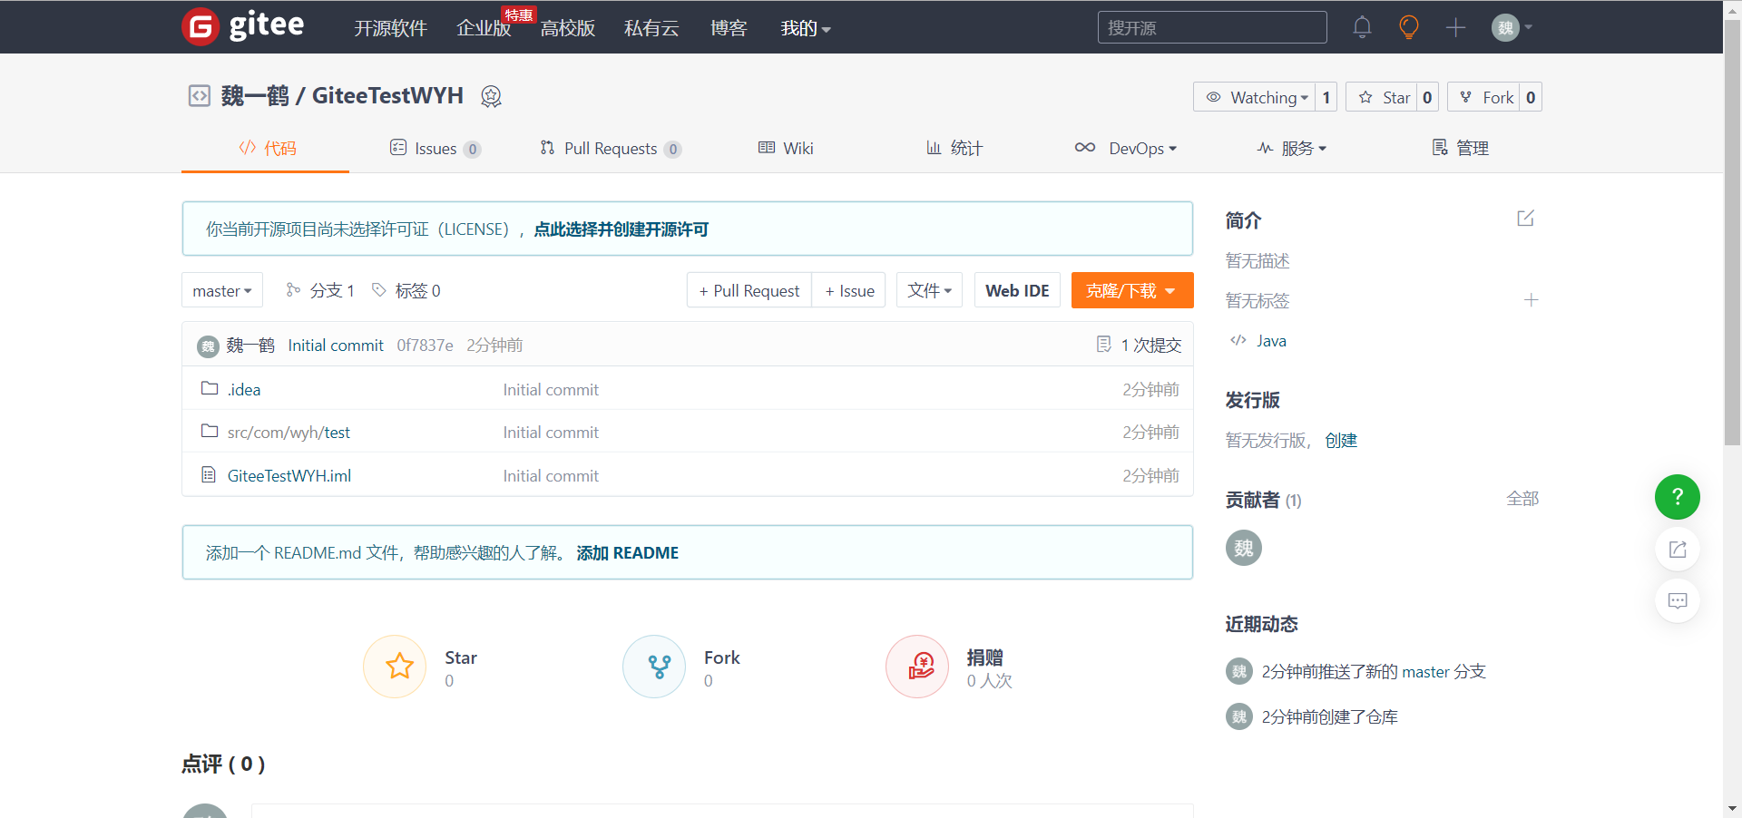Screen dimensions: 1742x818
Task: Click the orange lightbulb tips icon
Action: pyautogui.click(x=1408, y=27)
